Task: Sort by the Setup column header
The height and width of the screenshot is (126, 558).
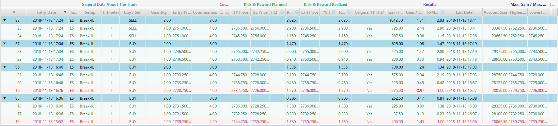Action: [90, 12]
